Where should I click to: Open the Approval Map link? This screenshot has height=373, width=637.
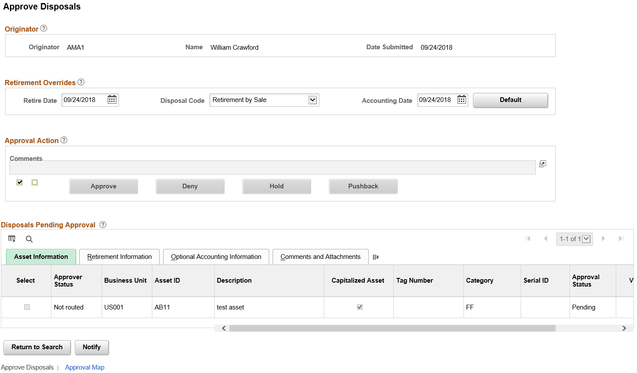[85, 367]
